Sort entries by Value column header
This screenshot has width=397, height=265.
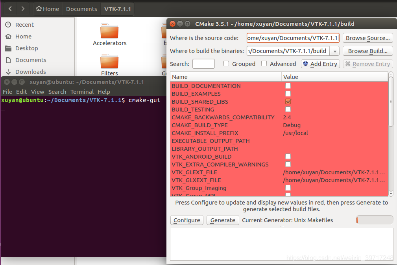click(x=334, y=77)
